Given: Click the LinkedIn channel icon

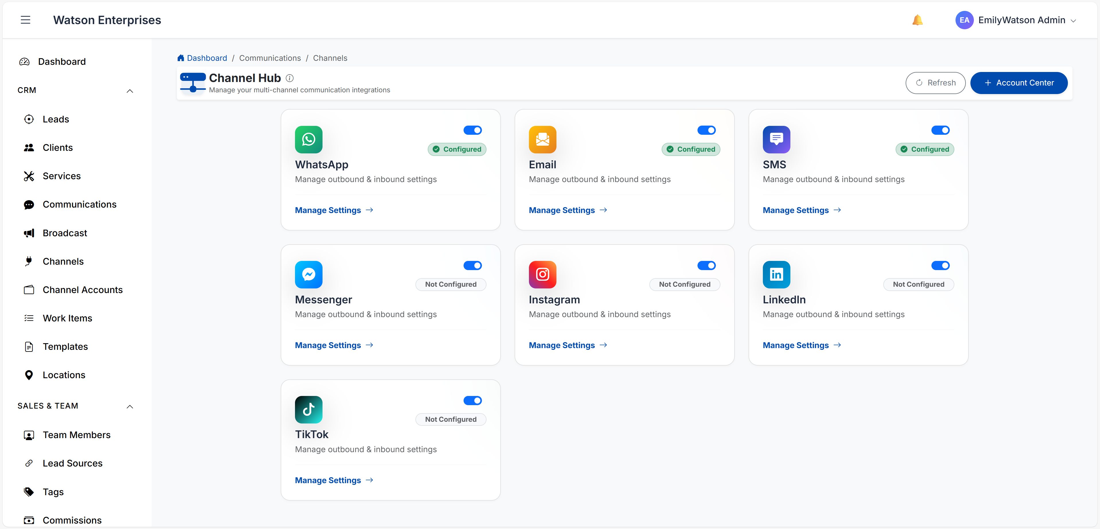Looking at the screenshot, I should (776, 274).
